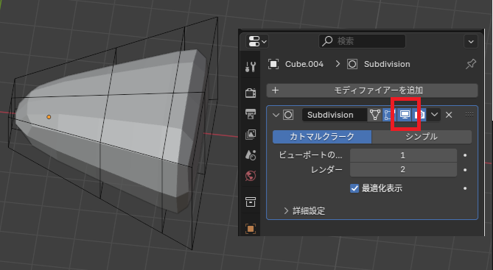493x270 pixels.
Task: Open the modifier extras dropdown arrow
Action: (434, 115)
